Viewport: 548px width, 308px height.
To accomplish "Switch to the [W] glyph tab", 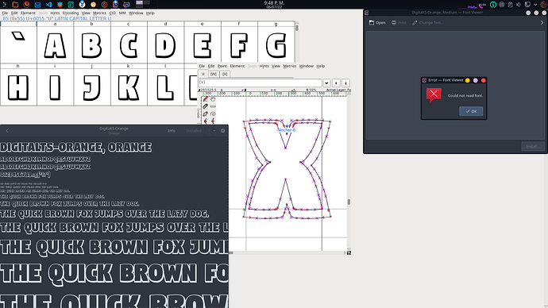I will pos(214,74).
